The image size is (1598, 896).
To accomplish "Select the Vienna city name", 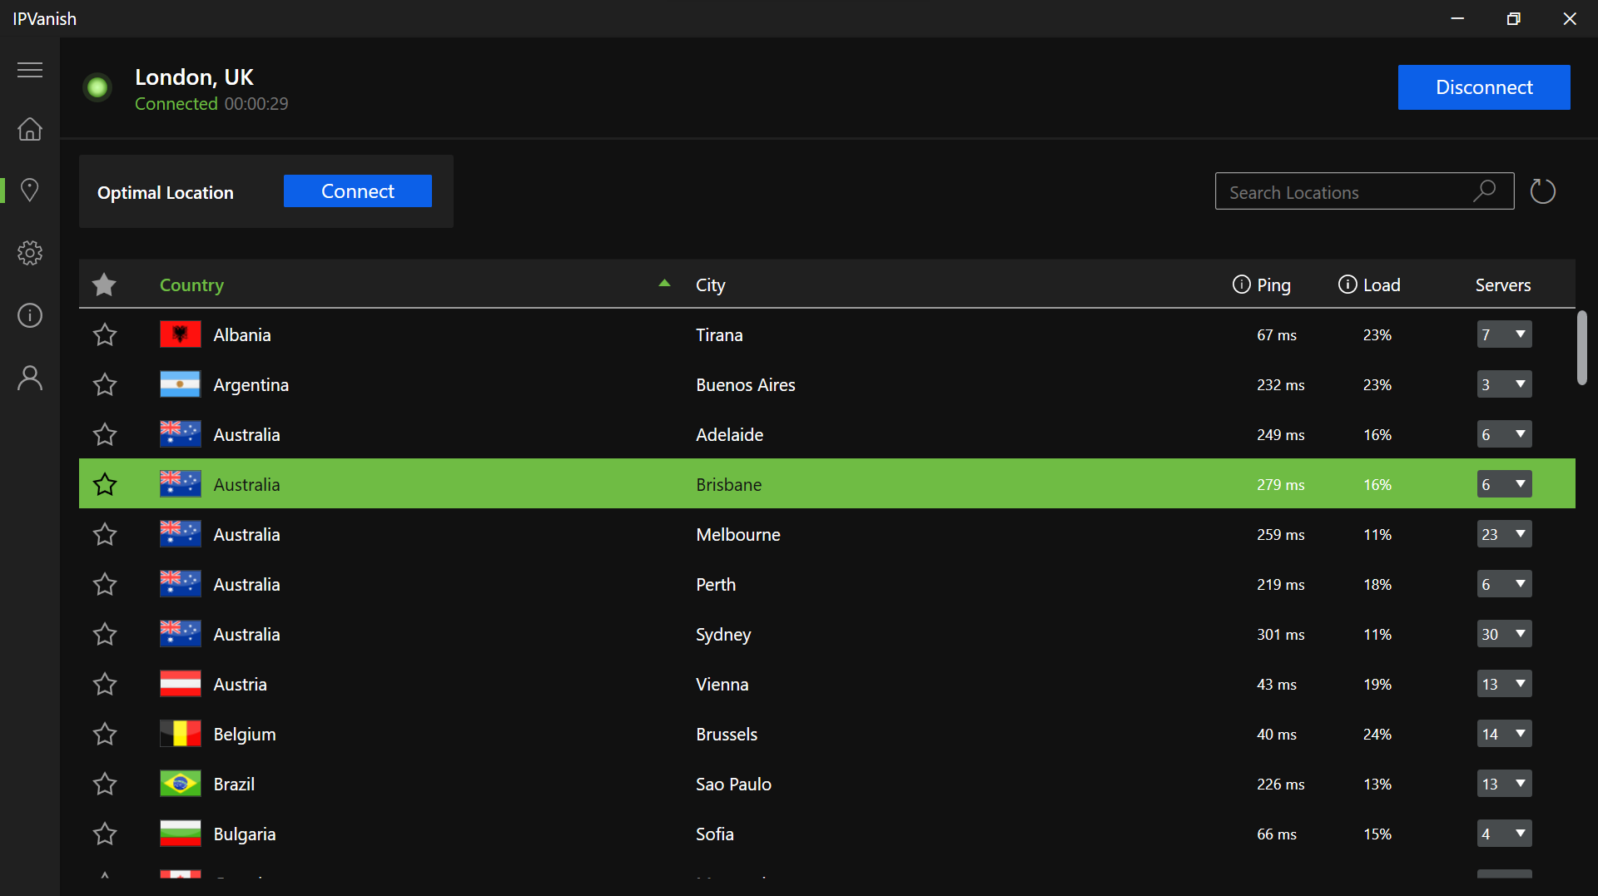I will click(x=722, y=684).
